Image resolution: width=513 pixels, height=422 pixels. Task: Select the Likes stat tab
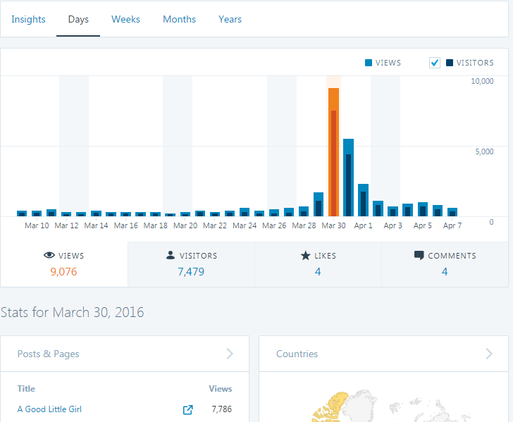click(318, 264)
